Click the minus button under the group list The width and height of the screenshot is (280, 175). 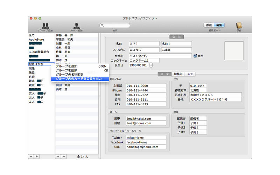coord(31,156)
